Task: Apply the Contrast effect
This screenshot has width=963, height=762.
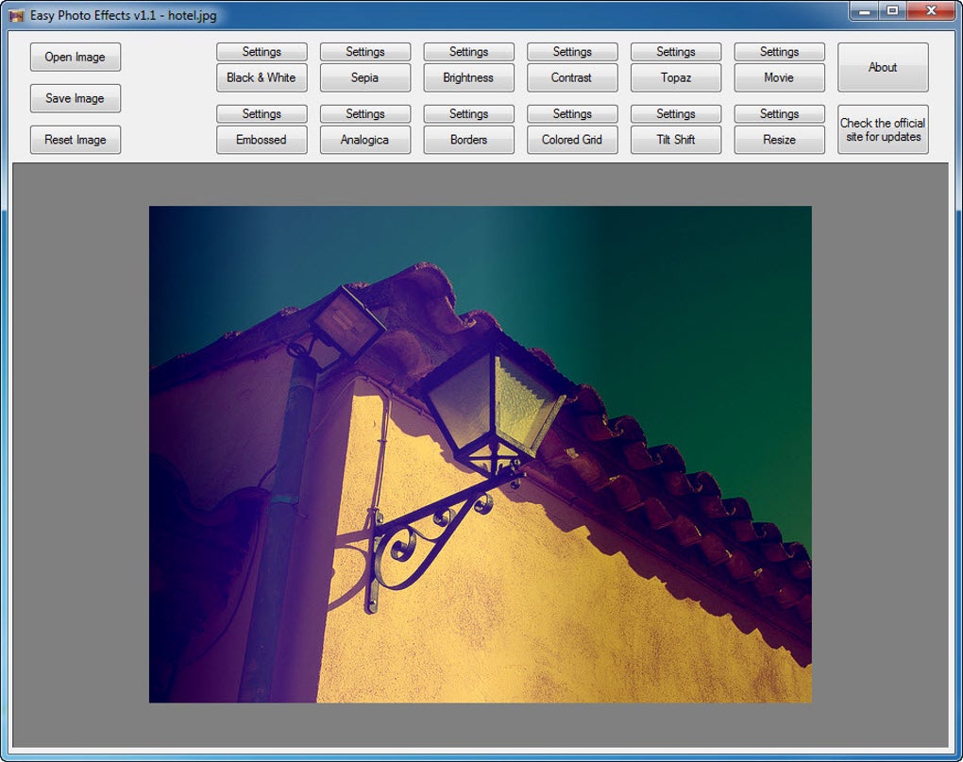Action: 572,77
